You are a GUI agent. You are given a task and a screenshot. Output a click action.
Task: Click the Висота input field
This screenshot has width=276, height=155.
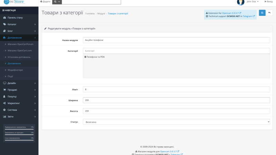pos(176,111)
